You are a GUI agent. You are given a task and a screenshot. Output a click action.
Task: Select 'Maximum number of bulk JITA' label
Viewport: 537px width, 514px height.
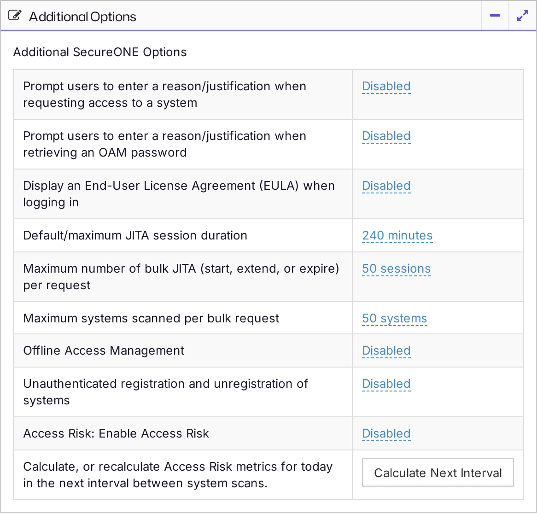pyautogui.click(x=181, y=277)
